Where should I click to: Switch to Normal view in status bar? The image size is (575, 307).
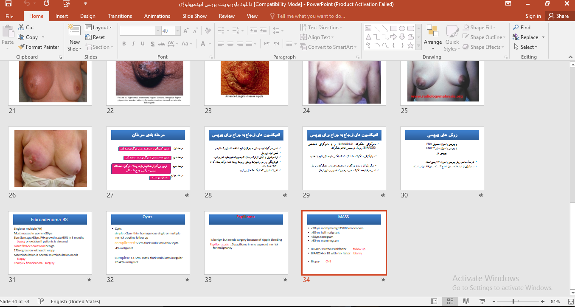(434, 301)
